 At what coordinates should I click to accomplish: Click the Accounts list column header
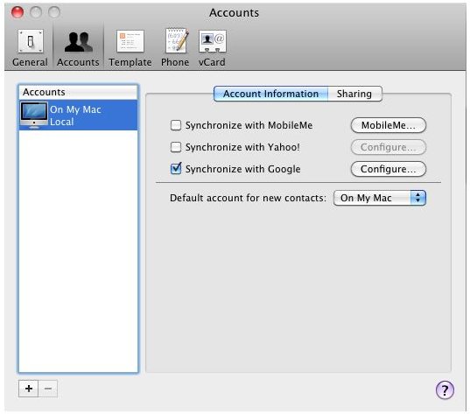pyautogui.click(x=78, y=92)
